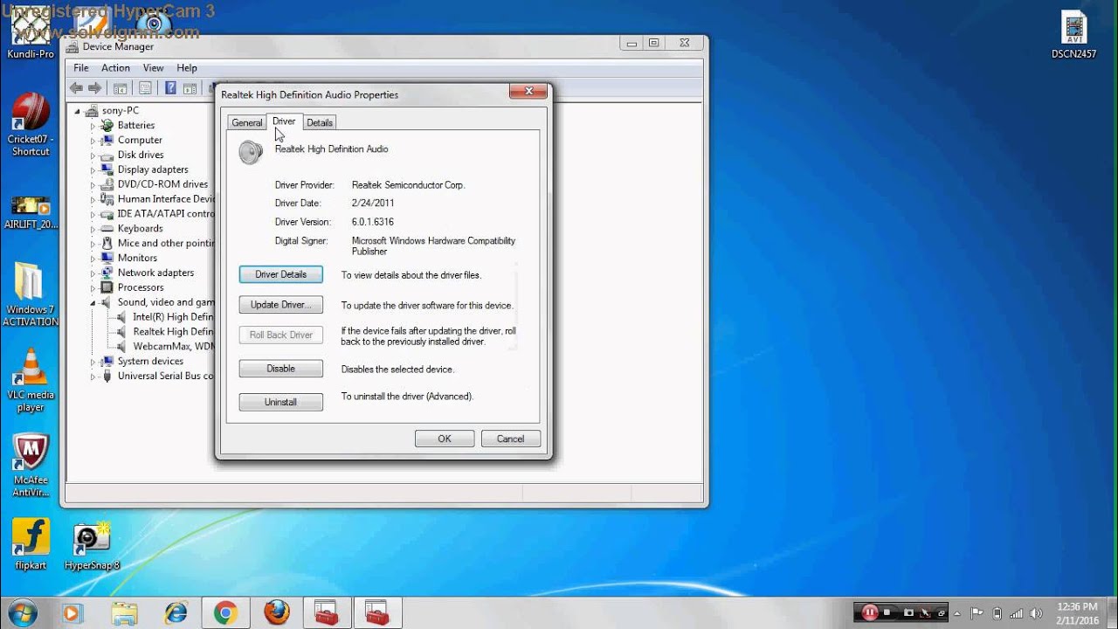The width and height of the screenshot is (1118, 629).
Task: Open the File menu
Action: click(81, 68)
